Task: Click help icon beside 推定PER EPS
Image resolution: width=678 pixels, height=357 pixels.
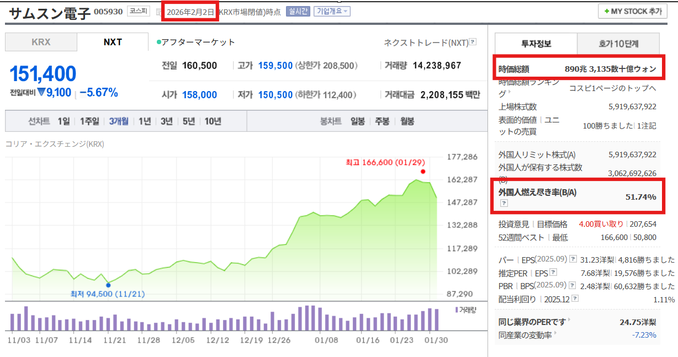Action: (x=553, y=272)
